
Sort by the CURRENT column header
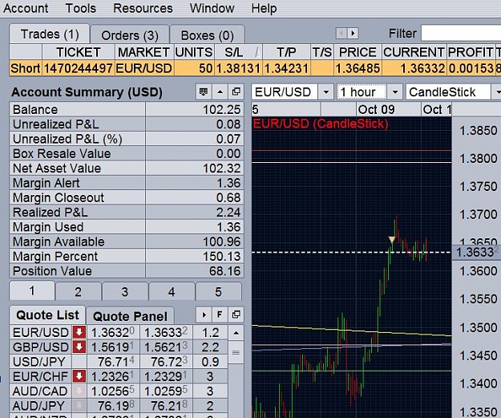pyautogui.click(x=414, y=52)
